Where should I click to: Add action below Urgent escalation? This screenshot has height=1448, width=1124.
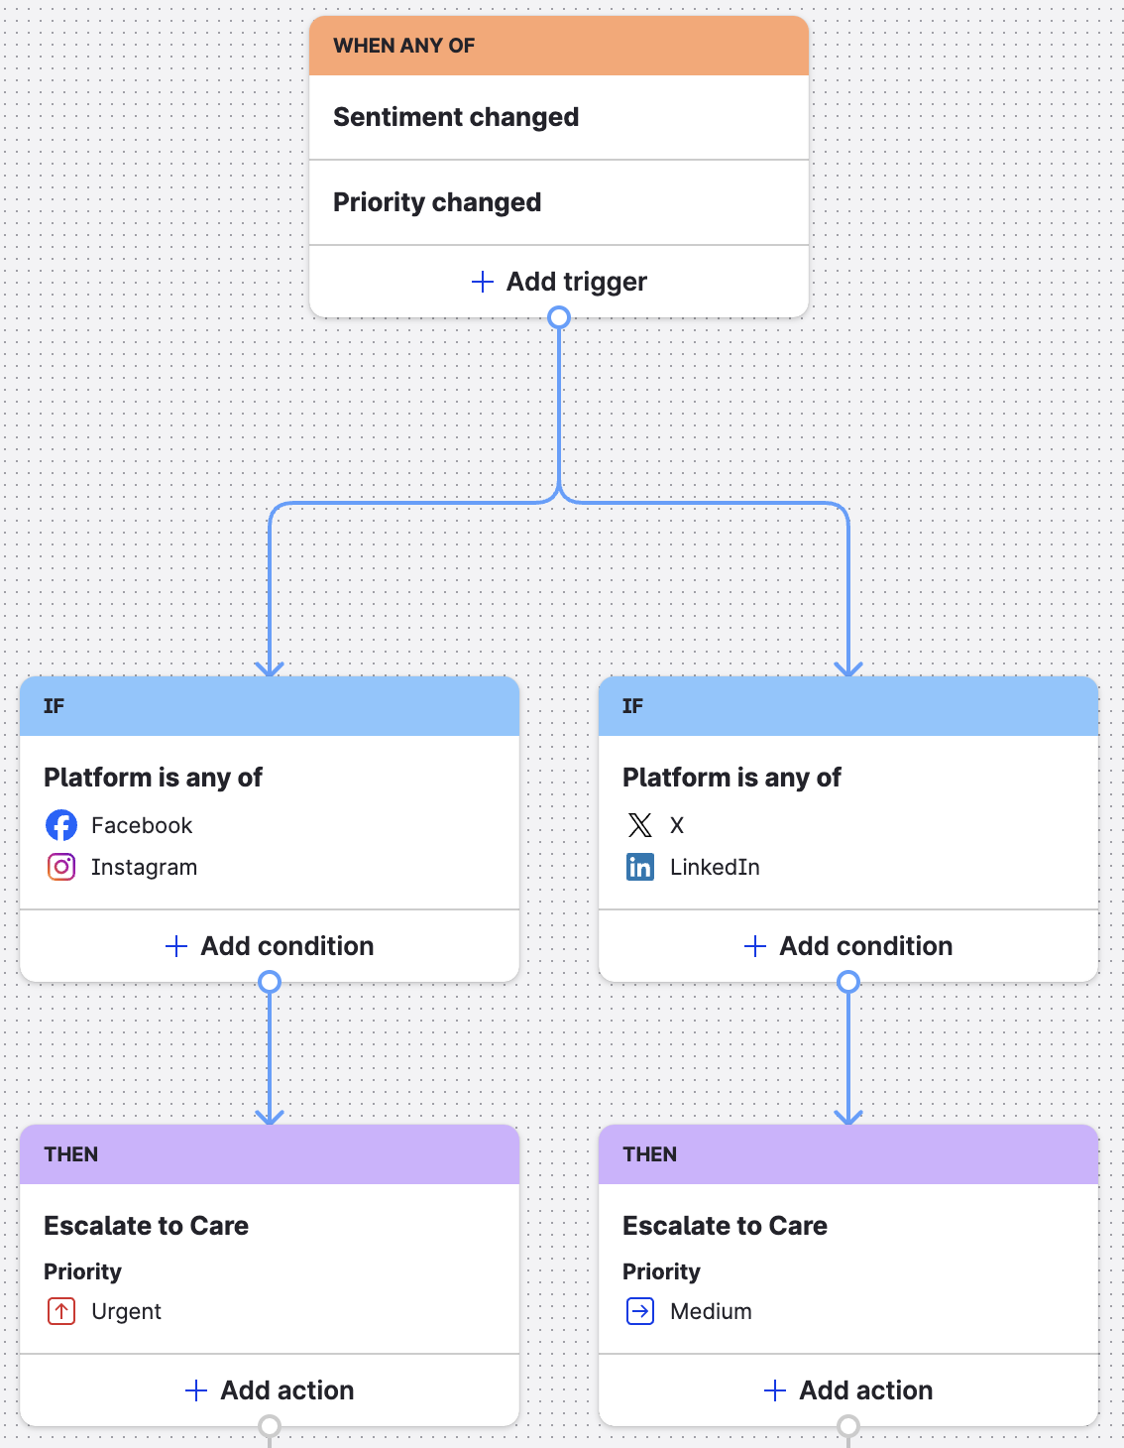click(270, 1390)
